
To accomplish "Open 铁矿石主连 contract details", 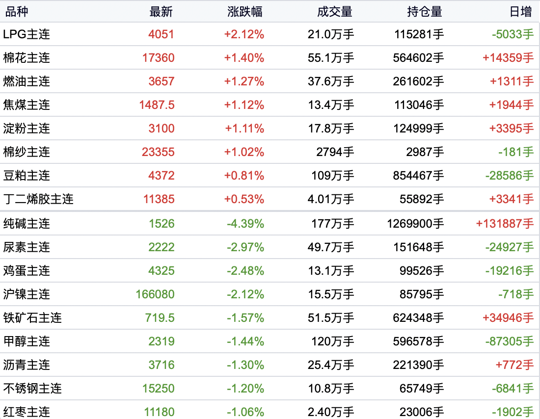I will coord(32,318).
